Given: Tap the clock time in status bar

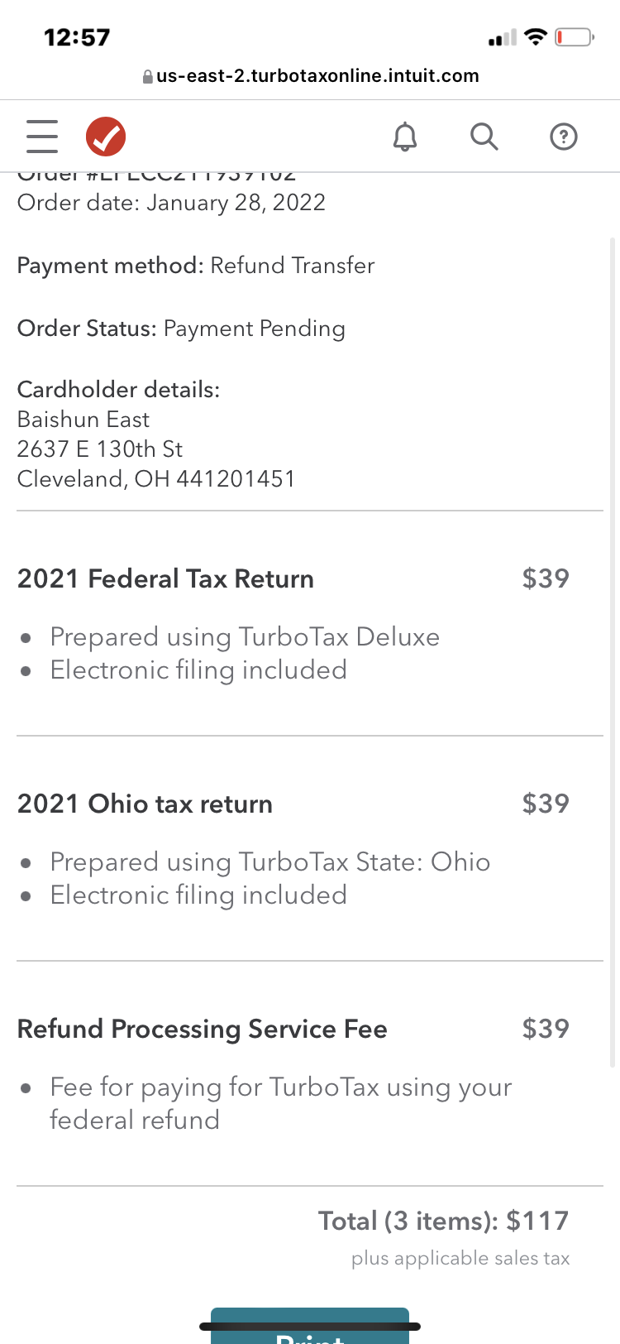Looking at the screenshot, I should 77,37.
